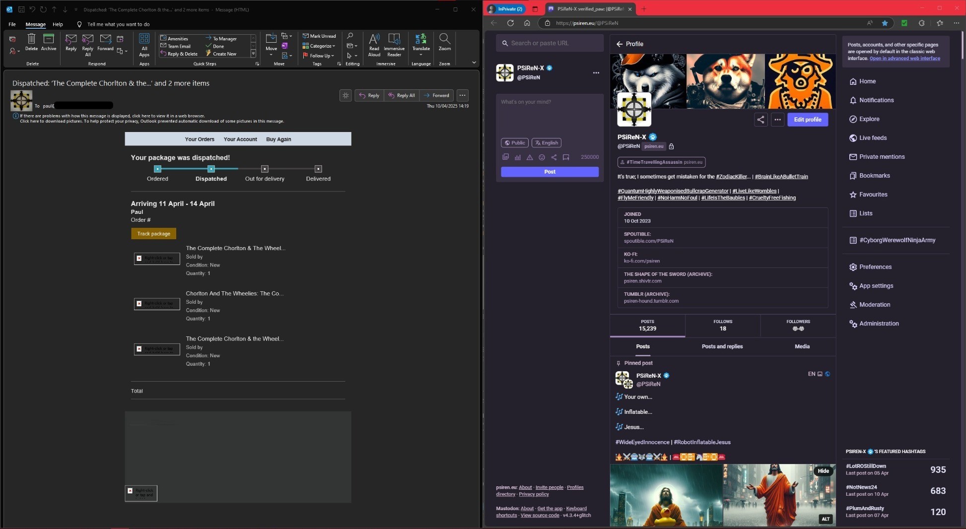
Task: Click the large Reply icon in Outlook's ribbon
Action: point(71,42)
